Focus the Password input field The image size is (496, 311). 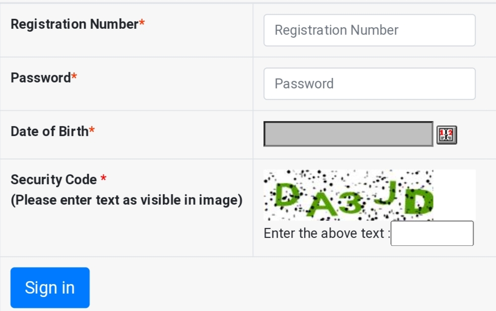(x=370, y=84)
